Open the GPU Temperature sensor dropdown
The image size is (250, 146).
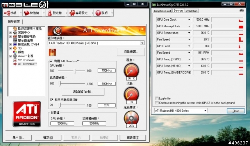[189, 33]
